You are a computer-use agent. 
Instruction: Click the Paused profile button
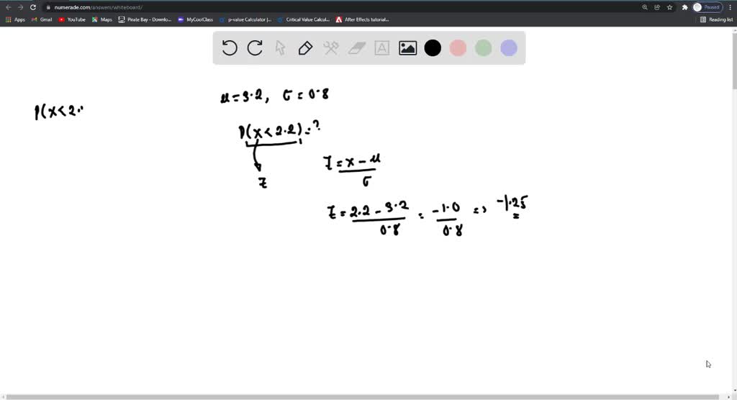(707, 7)
